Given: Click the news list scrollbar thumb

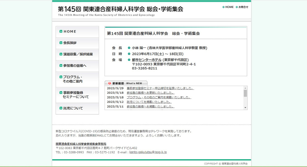Looking at the screenshot, I should point(245,93).
